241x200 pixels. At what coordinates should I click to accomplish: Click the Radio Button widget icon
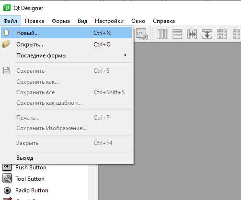7,190
